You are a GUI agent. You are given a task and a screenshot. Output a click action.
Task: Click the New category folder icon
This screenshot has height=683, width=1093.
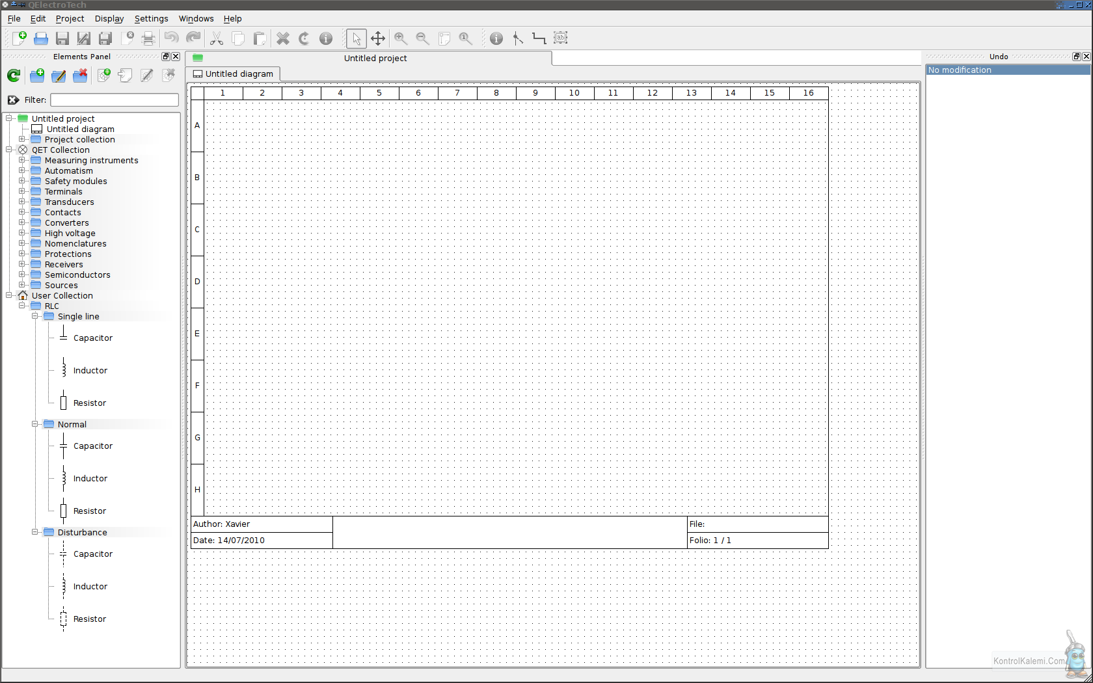point(37,76)
